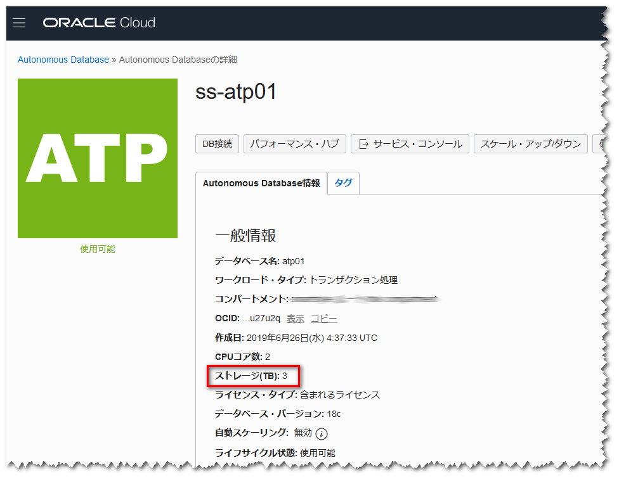
Task: Launch サービス・コンソール
Action: (410, 144)
